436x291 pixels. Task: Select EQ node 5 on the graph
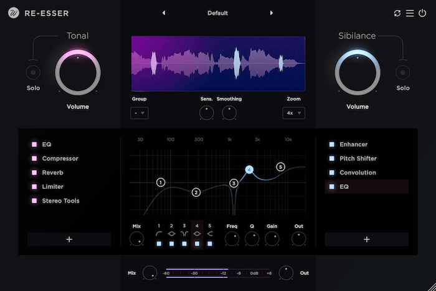[x=280, y=167]
